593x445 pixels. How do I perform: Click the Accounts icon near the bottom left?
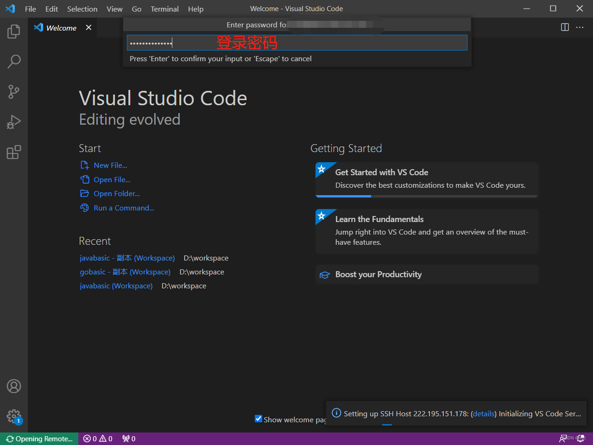(13, 386)
